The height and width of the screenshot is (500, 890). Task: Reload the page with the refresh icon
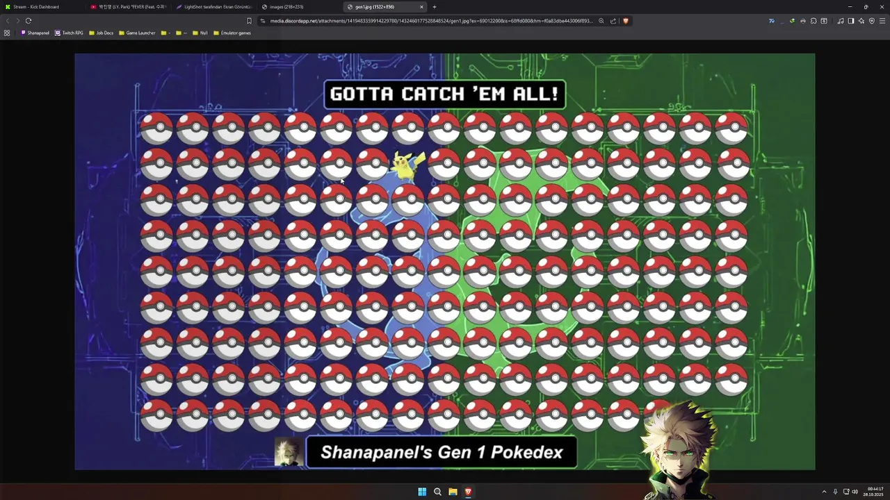(29, 21)
